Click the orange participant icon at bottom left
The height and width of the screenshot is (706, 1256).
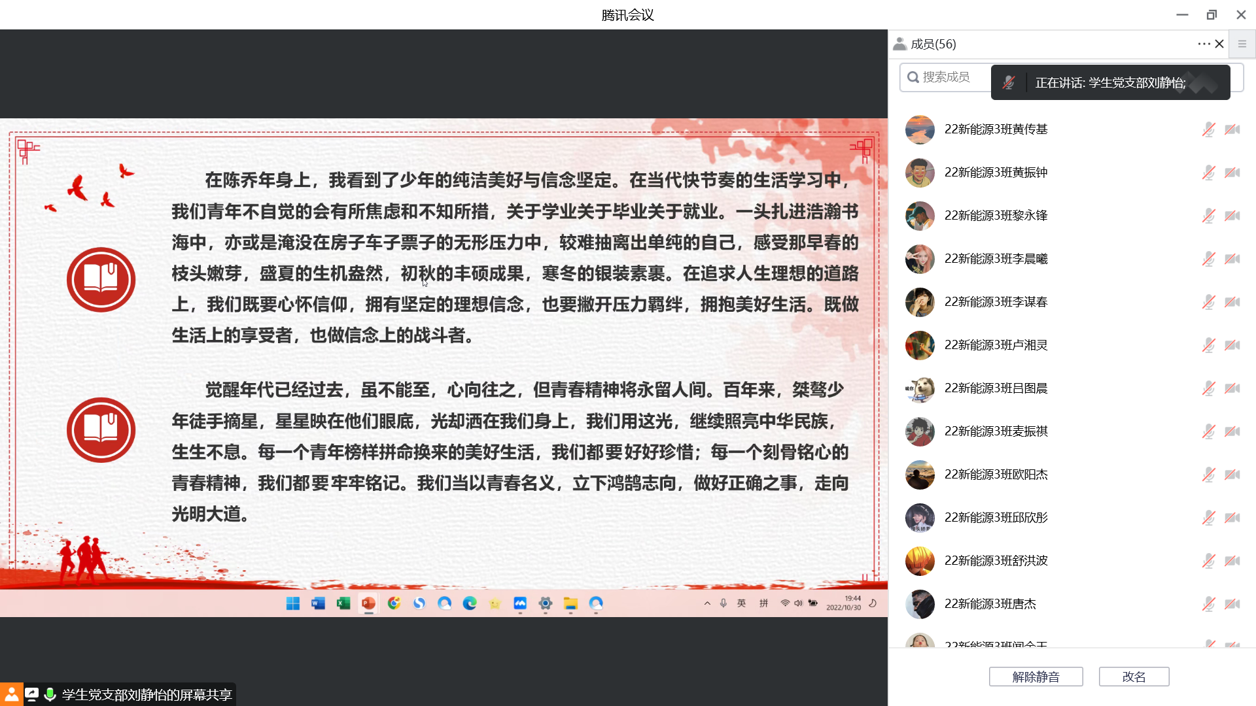click(12, 694)
